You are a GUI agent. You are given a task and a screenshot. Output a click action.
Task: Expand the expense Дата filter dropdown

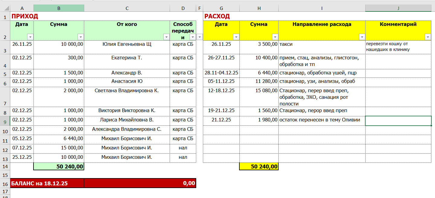236,37
